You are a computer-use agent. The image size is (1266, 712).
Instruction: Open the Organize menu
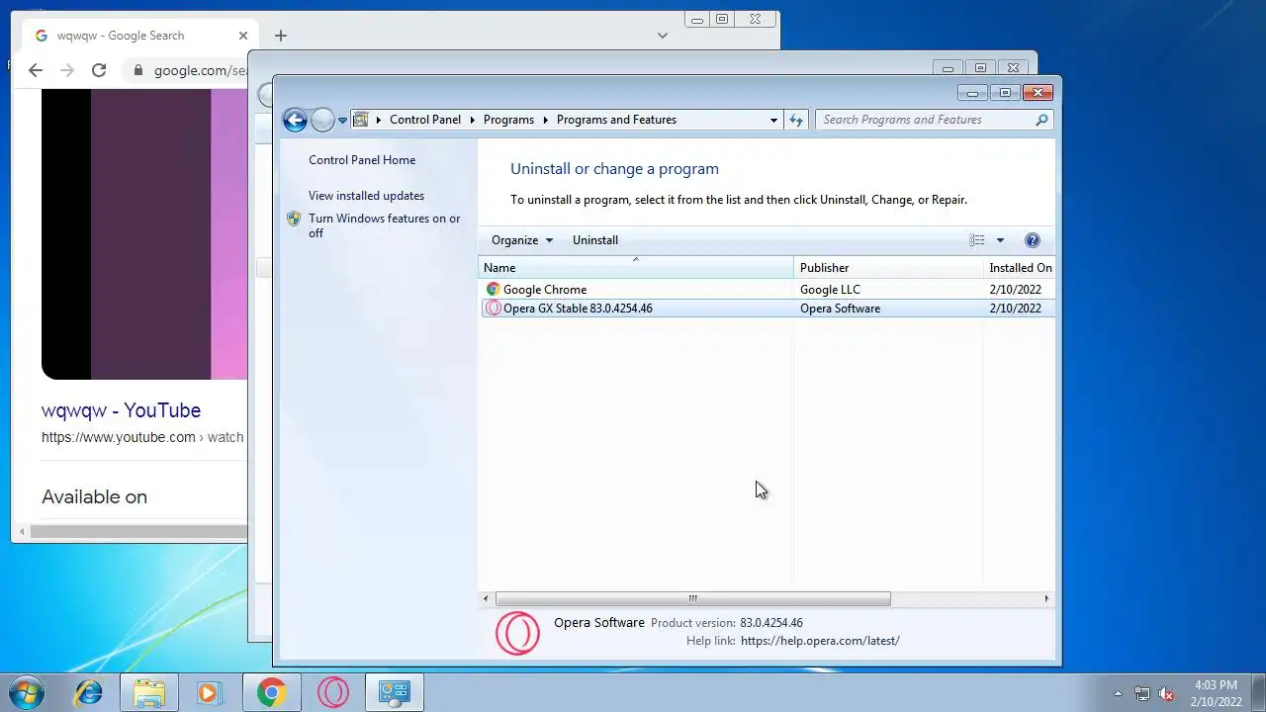[522, 240]
